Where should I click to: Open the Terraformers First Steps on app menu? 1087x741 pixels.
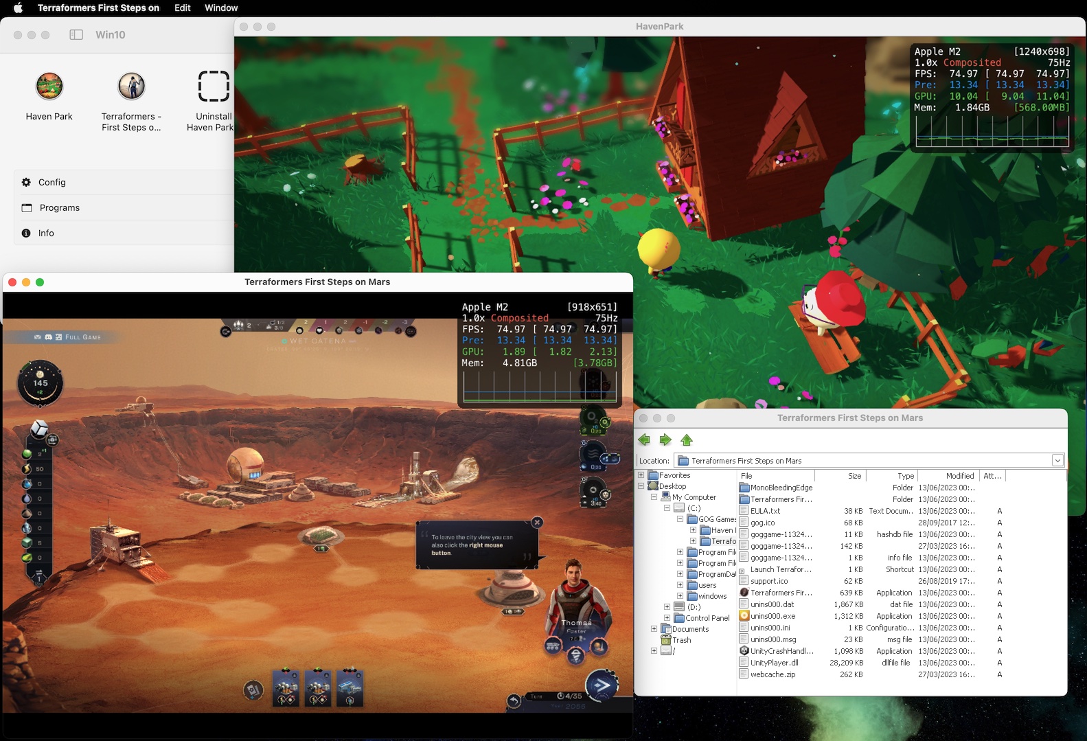(98, 8)
